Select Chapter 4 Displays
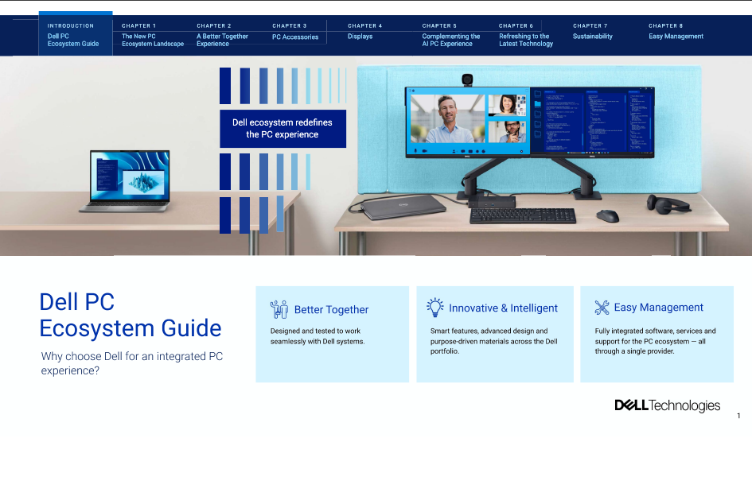Viewport: 752px width, 496px height. (360, 33)
